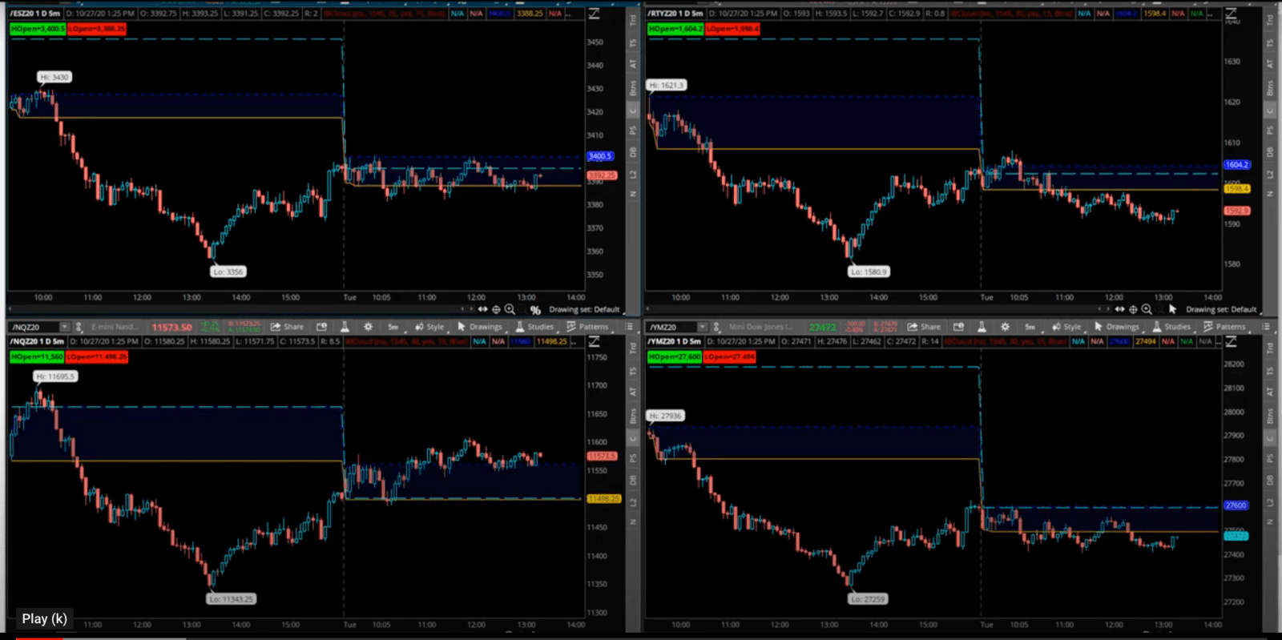Toggle AT side panel on /ESZ20 chart
This screenshot has width=1282, height=640.
coord(632,63)
